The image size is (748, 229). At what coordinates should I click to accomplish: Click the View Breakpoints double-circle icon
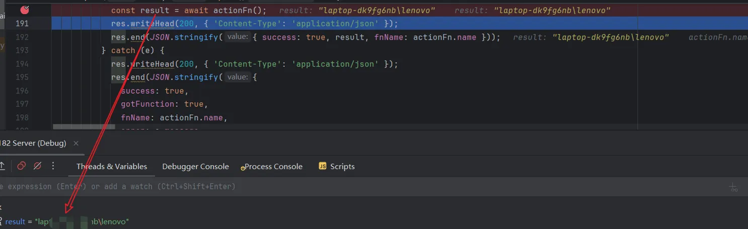[21, 166]
